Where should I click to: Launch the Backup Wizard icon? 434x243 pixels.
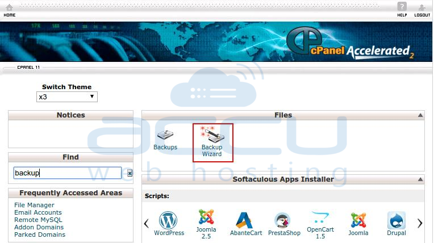(x=212, y=133)
